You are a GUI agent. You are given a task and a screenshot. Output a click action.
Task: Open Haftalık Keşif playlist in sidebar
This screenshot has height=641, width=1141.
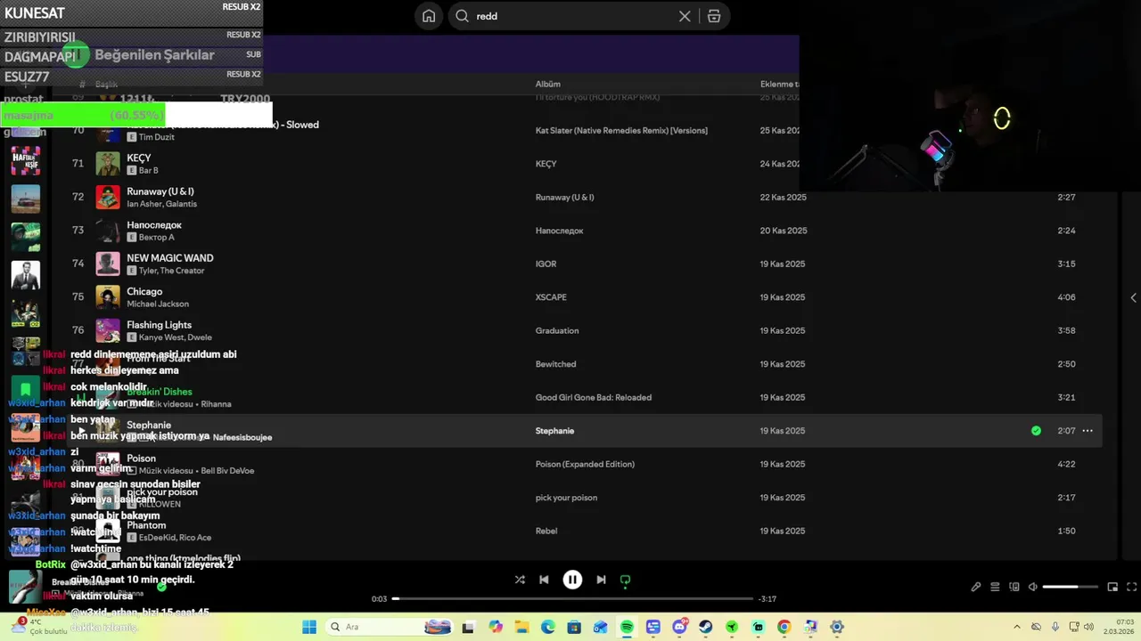25,160
